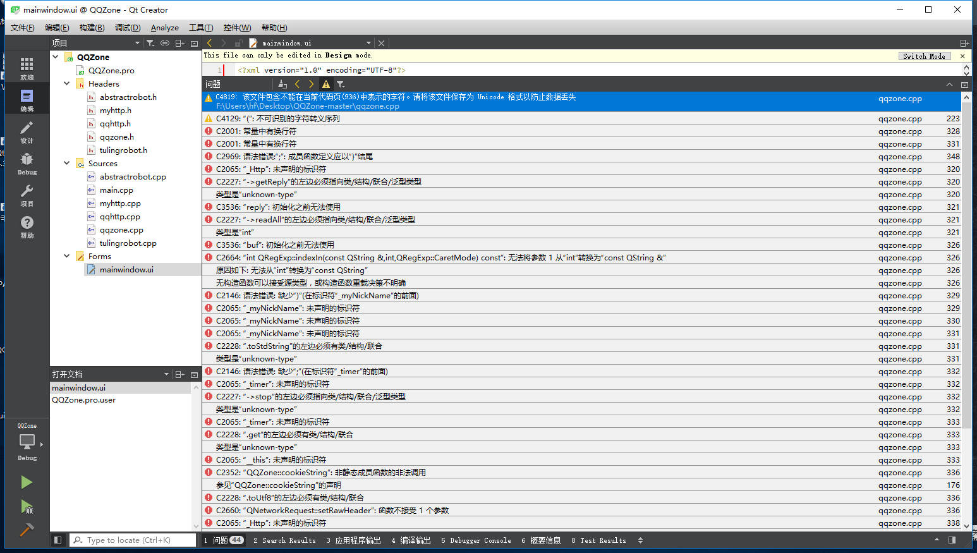The image size is (977, 553).
Task: Go to next issue item
Action: [x=311, y=84]
